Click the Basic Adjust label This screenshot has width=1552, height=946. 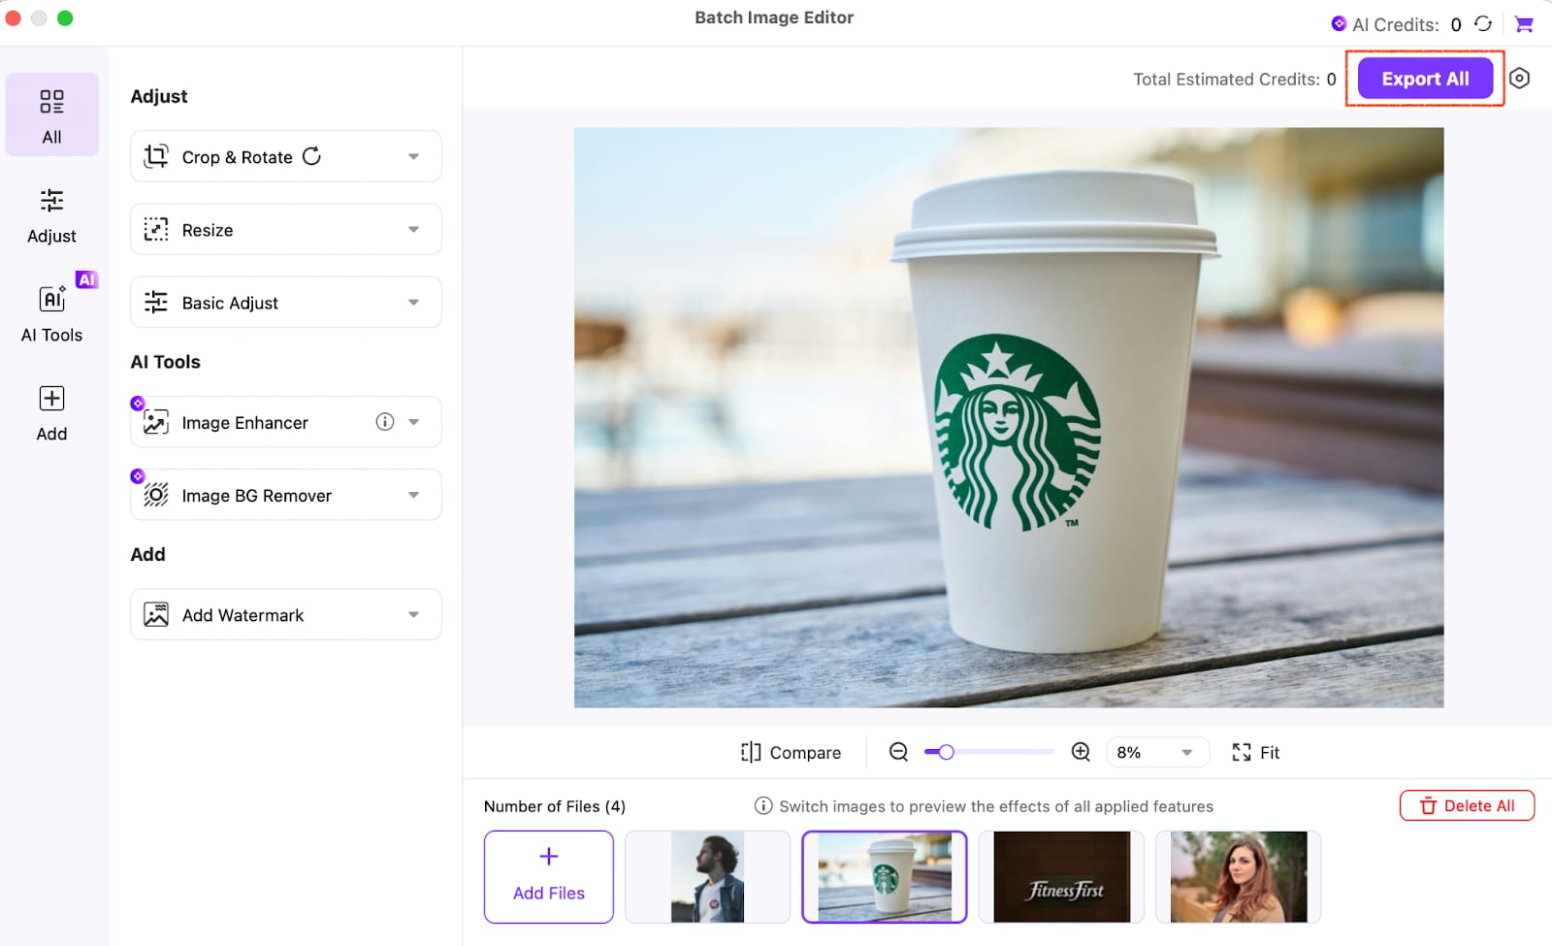point(230,304)
